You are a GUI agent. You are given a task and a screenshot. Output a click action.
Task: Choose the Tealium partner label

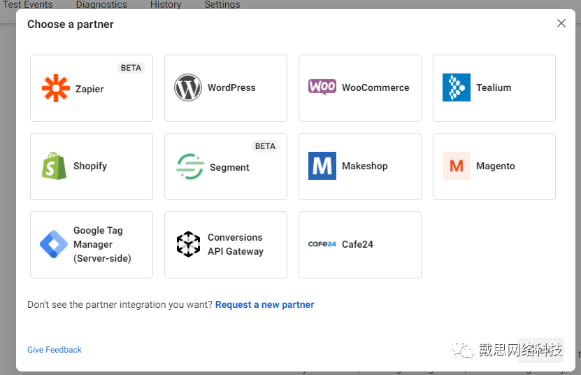(x=494, y=88)
